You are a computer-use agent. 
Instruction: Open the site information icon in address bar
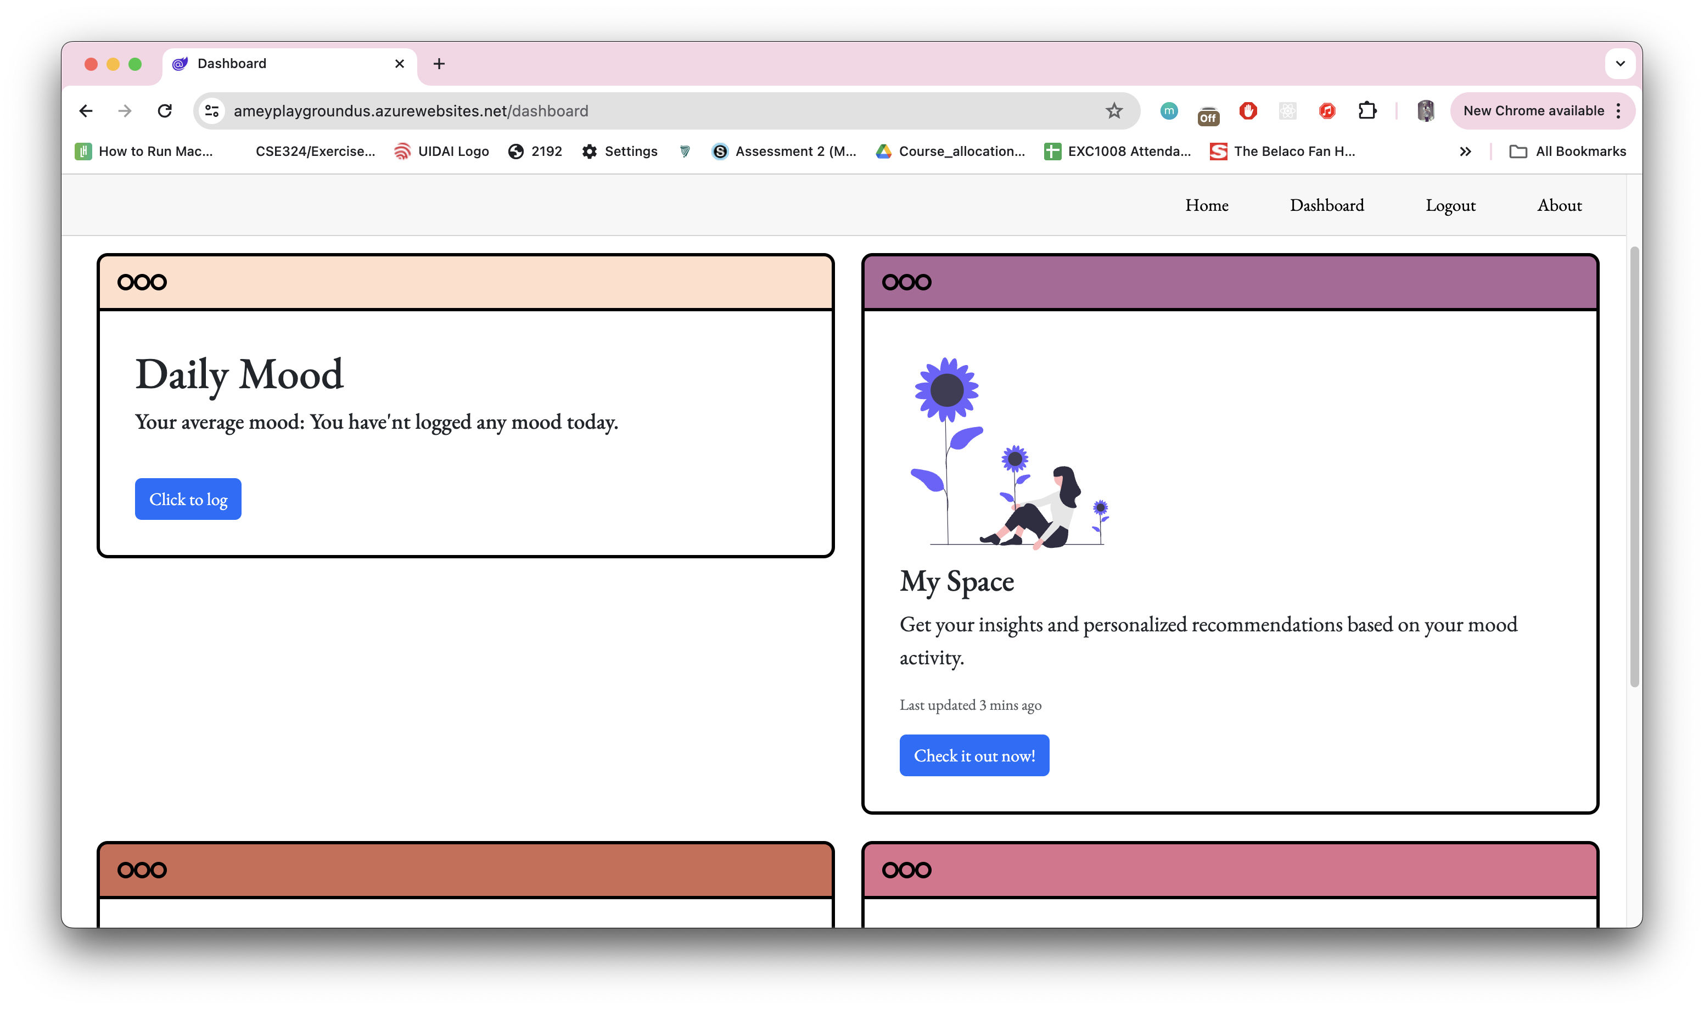212,111
